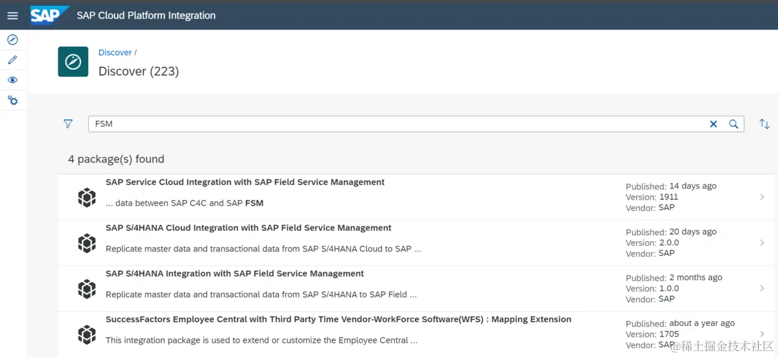The image size is (778, 357).
Task: Open the sort options icon
Action: click(x=764, y=124)
